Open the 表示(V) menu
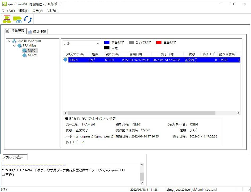Image resolution: width=251 pixels, height=192 pixels. coord(37,11)
